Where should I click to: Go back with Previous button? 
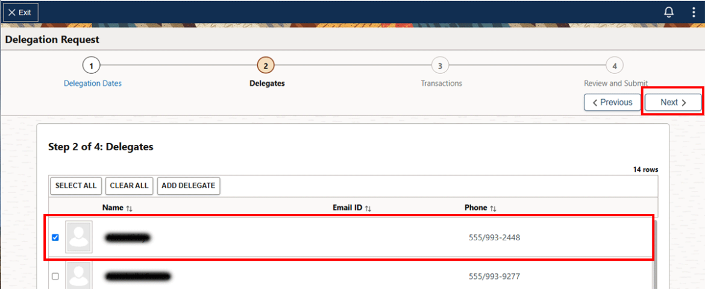(x=612, y=102)
